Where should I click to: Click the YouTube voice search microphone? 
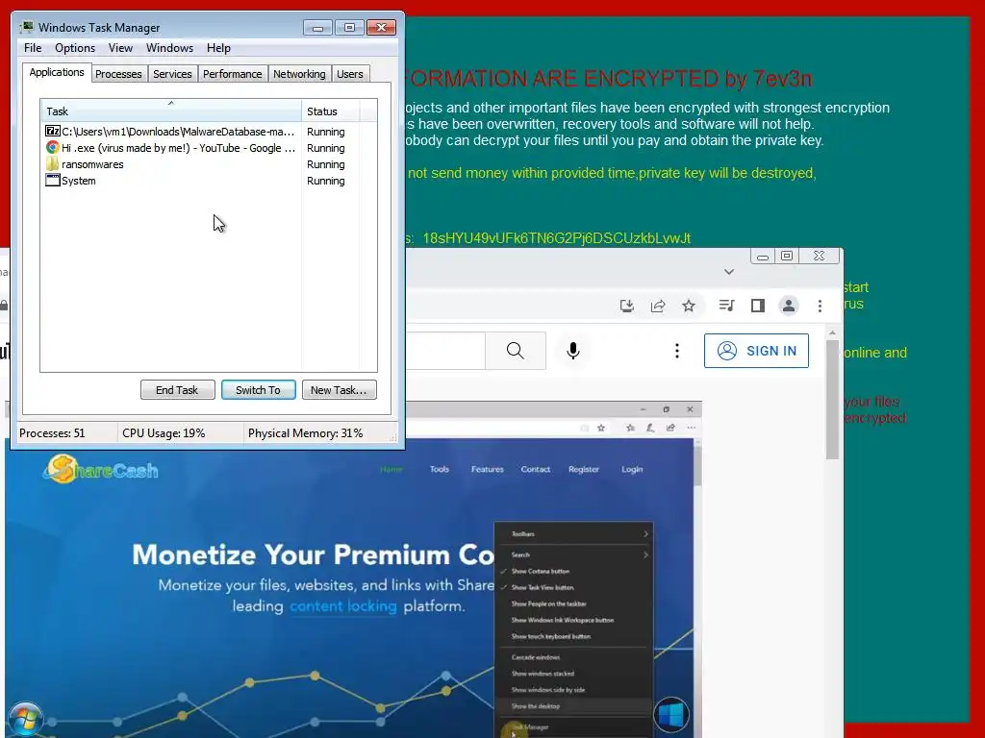point(573,350)
